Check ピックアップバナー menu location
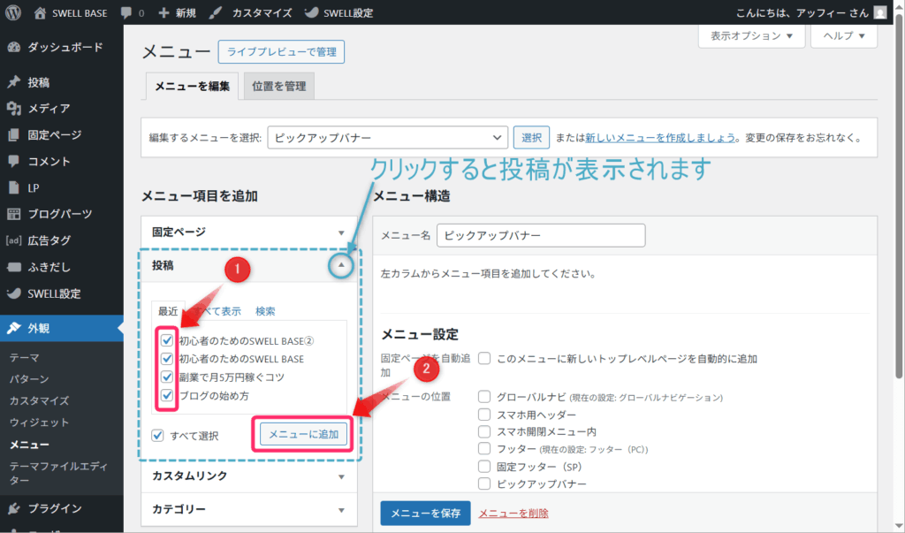This screenshot has width=905, height=533. 484,484
